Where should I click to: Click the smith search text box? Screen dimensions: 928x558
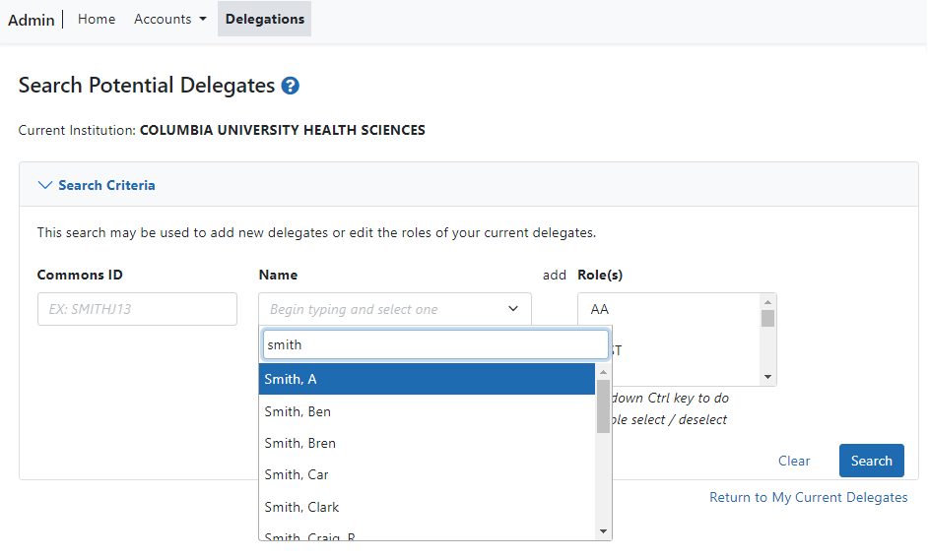434,344
